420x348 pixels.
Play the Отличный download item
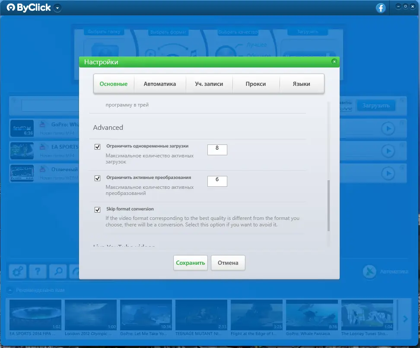[388, 174]
